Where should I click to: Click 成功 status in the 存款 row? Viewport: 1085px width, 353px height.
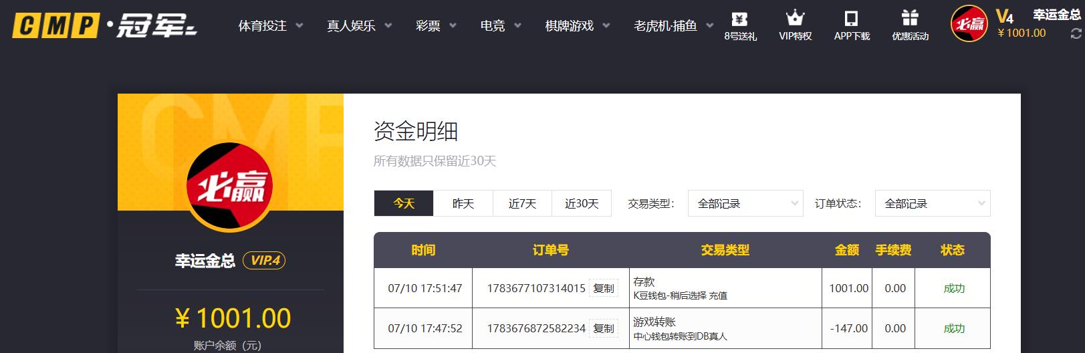[954, 288]
